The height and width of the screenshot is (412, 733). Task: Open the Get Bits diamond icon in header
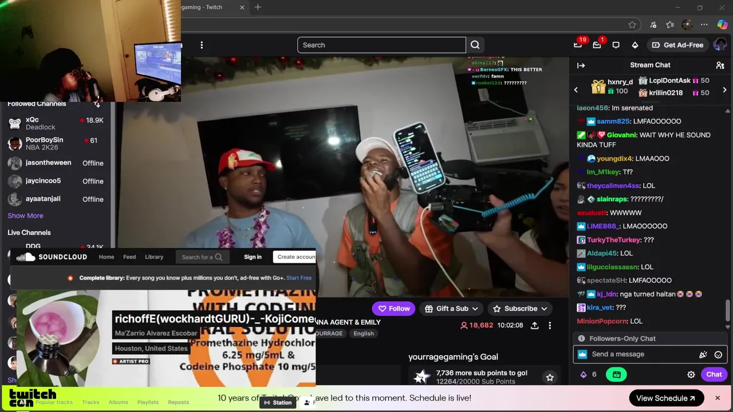pos(635,45)
